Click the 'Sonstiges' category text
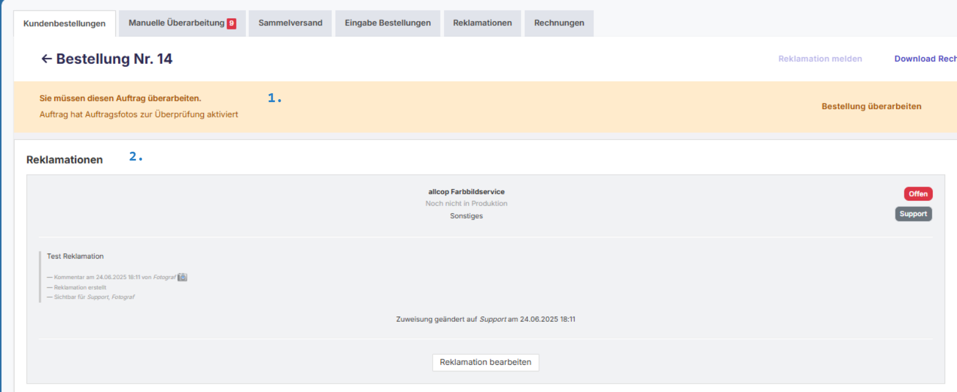 pyautogui.click(x=466, y=216)
